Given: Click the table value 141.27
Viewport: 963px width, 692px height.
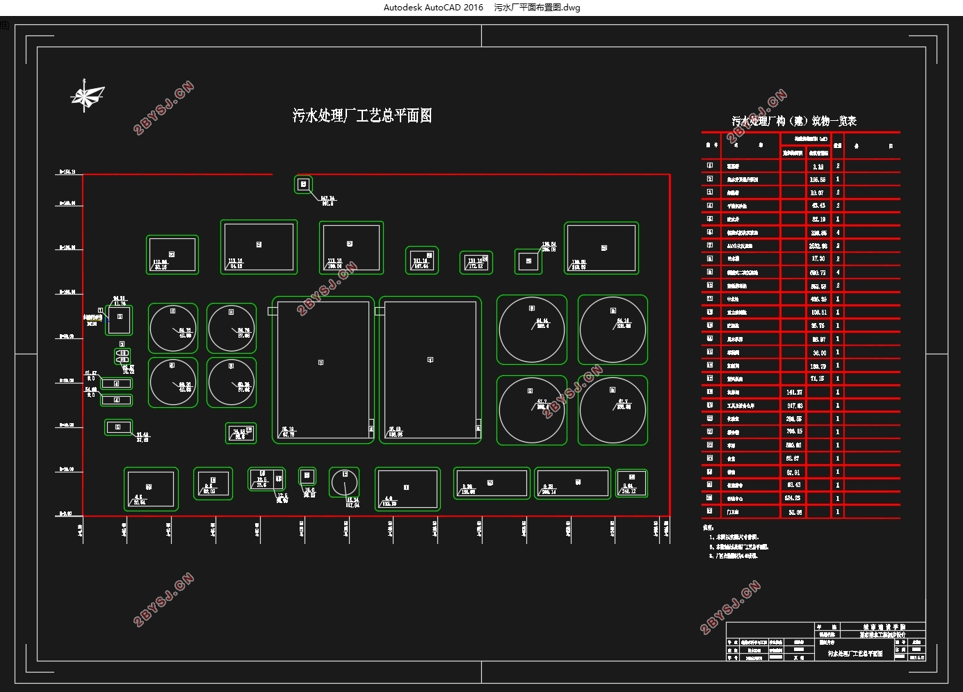Looking at the screenshot, I should click(x=794, y=393).
